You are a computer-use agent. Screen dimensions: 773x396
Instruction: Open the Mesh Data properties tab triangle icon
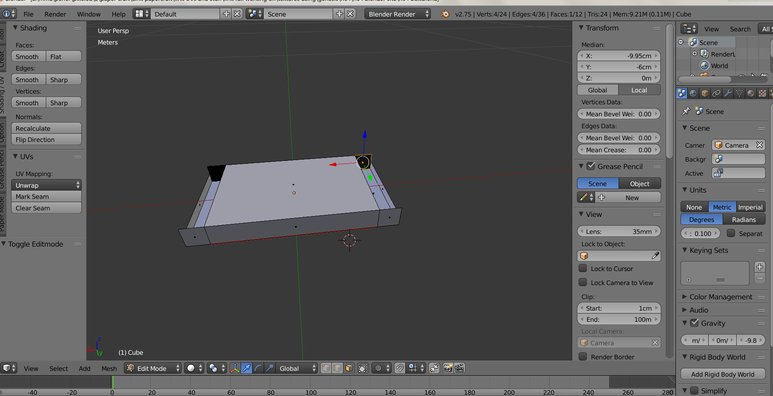(x=739, y=93)
